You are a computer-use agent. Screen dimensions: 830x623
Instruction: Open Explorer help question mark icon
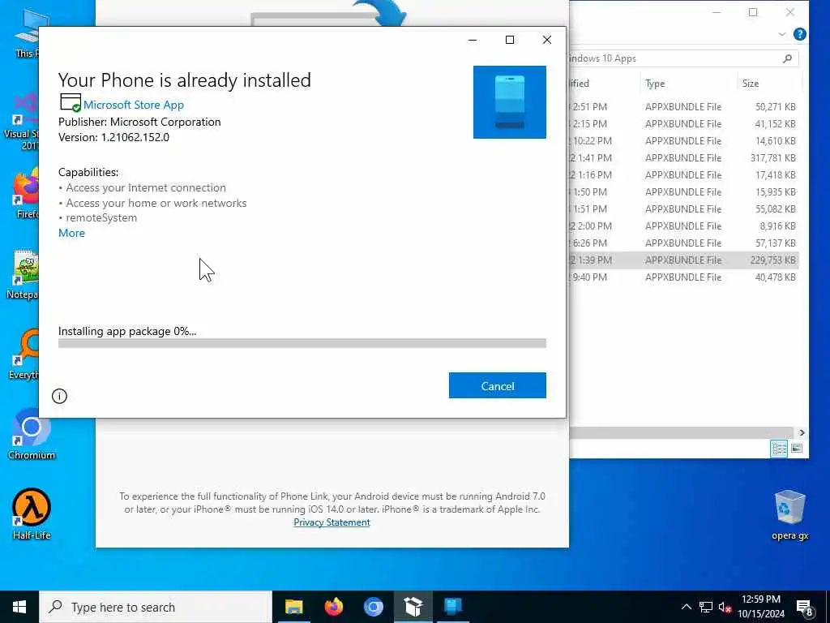800,34
